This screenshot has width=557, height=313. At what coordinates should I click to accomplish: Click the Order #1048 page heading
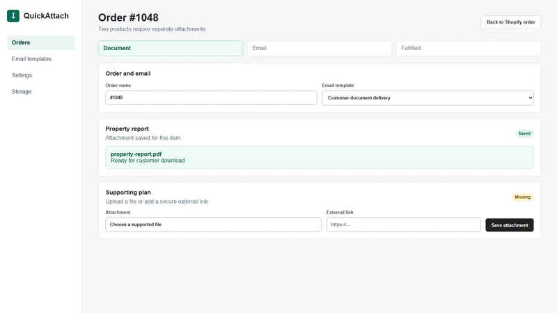(128, 17)
